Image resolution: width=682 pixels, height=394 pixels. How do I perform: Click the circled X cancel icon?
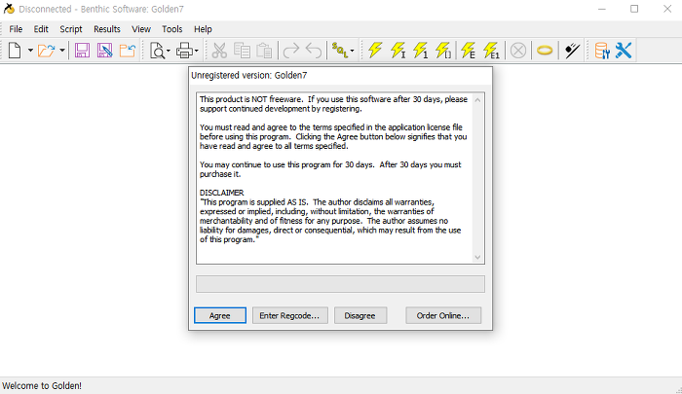tap(518, 51)
